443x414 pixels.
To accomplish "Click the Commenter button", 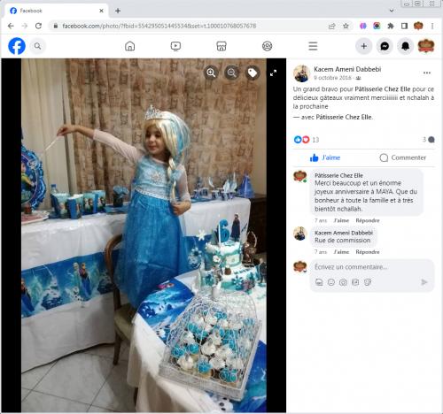I will (x=403, y=157).
